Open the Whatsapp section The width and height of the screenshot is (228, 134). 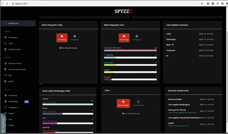(x=13, y=101)
